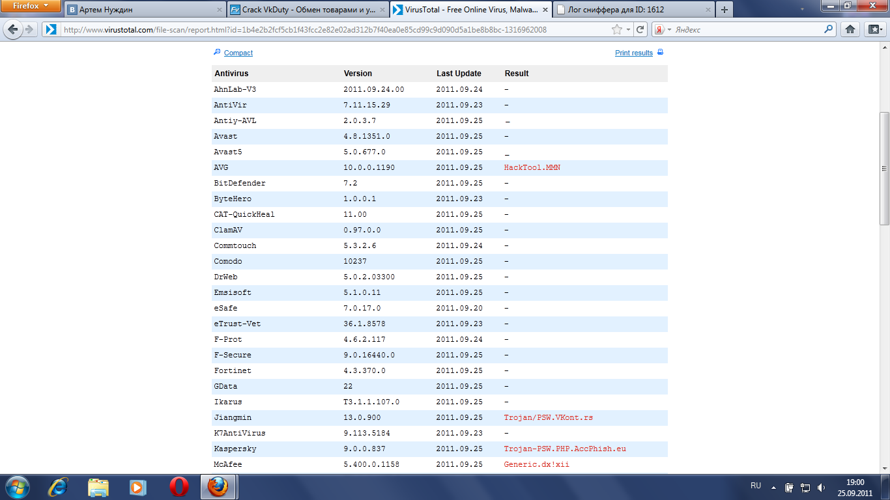The width and height of the screenshot is (890, 500).
Task: Click the RU input language indicator
Action: coord(756,486)
